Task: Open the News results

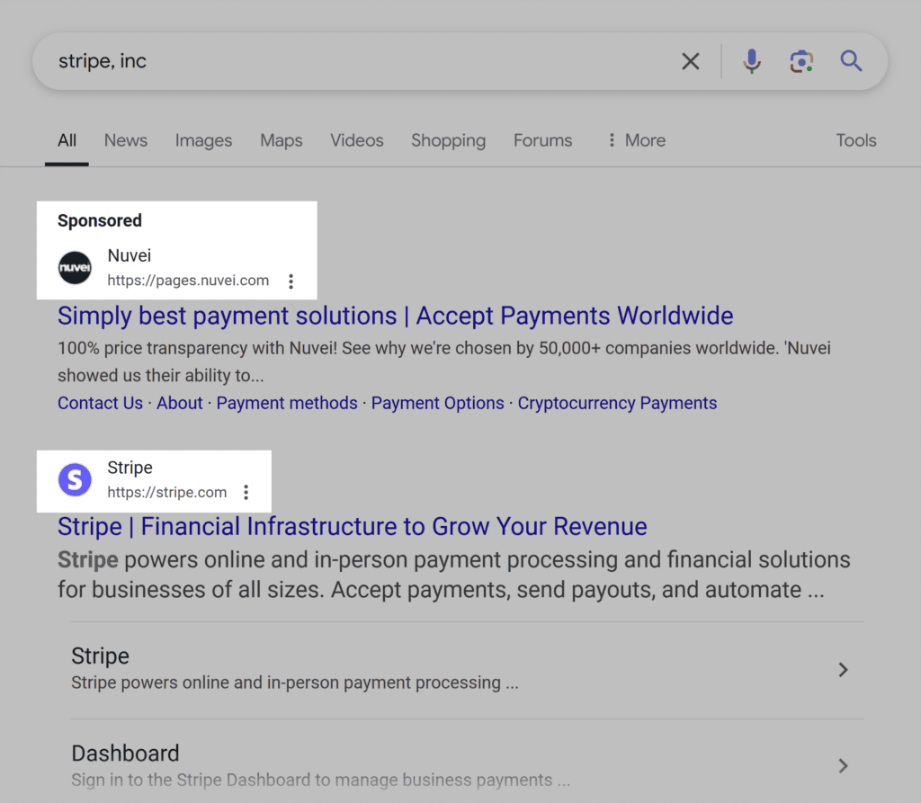Action: tap(125, 140)
